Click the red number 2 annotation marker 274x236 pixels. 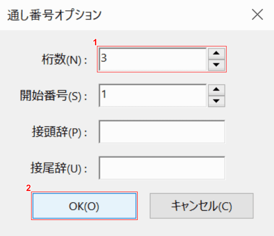28,188
